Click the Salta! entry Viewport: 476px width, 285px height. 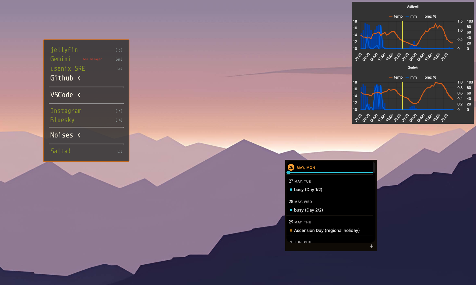60,151
